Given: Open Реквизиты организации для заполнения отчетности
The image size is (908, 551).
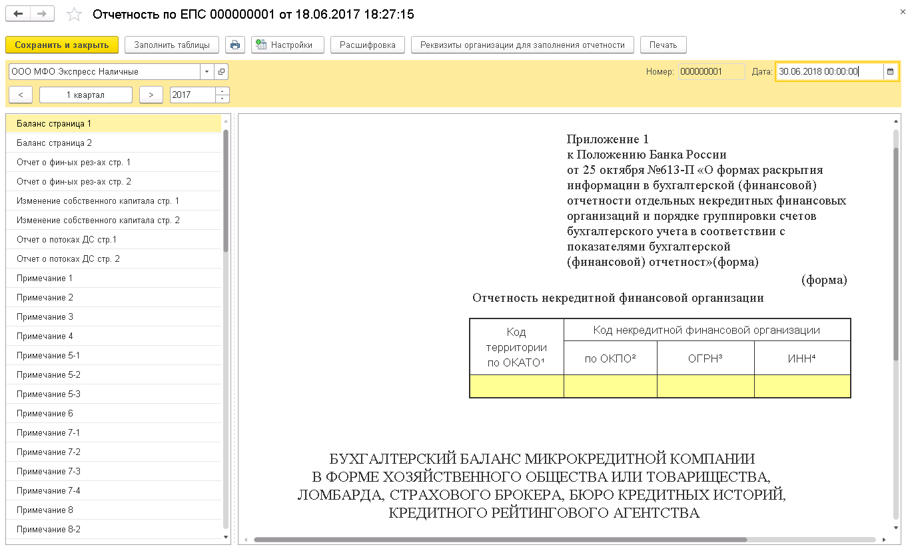Looking at the screenshot, I should pyautogui.click(x=522, y=45).
